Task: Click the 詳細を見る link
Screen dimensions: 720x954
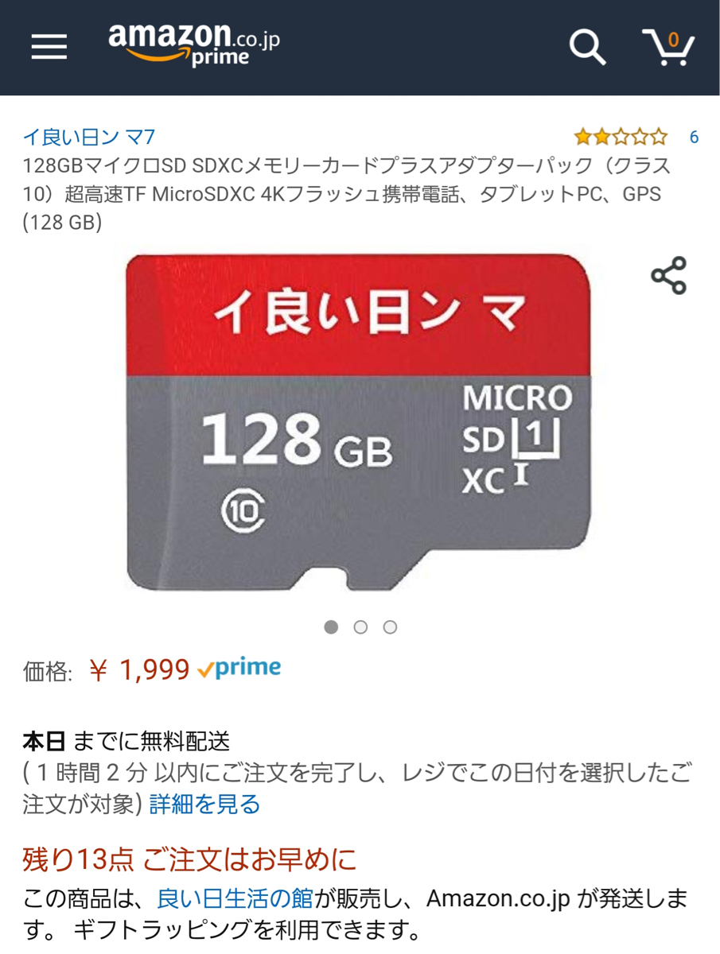Action: (x=204, y=805)
